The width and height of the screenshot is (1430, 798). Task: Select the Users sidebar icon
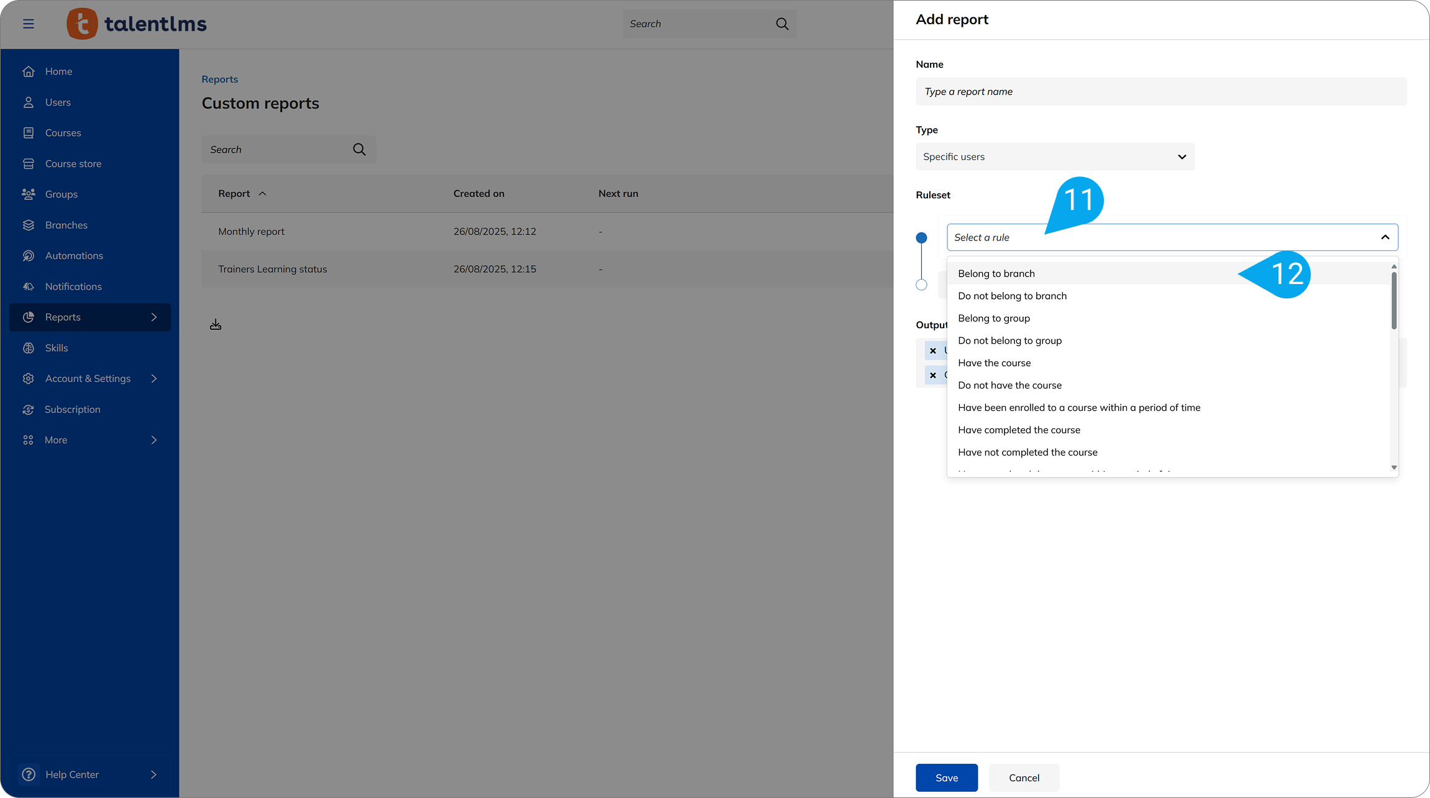[x=29, y=102]
